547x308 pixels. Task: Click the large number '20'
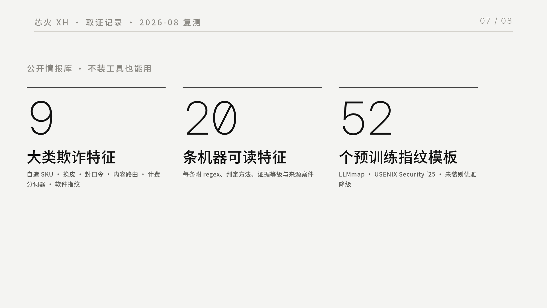pyautogui.click(x=211, y=118)
